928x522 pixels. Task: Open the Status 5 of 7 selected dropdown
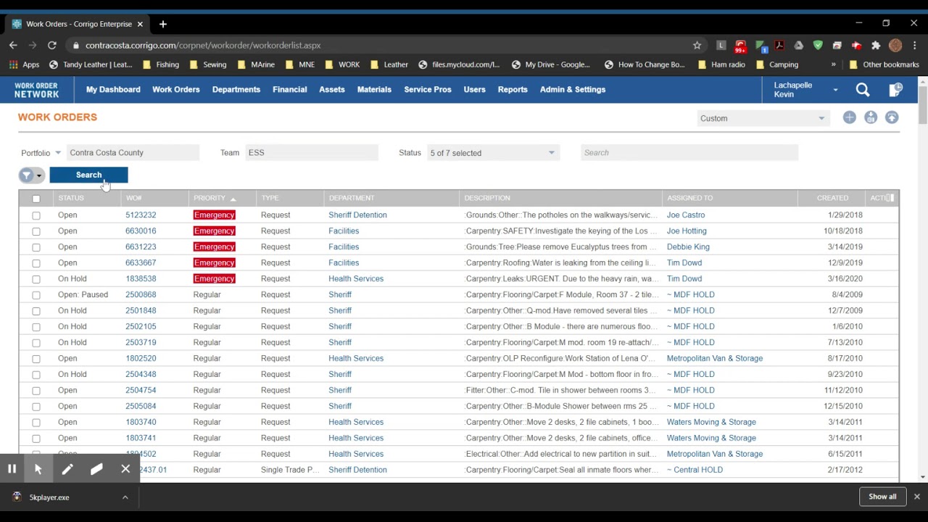tap(492, 153)
